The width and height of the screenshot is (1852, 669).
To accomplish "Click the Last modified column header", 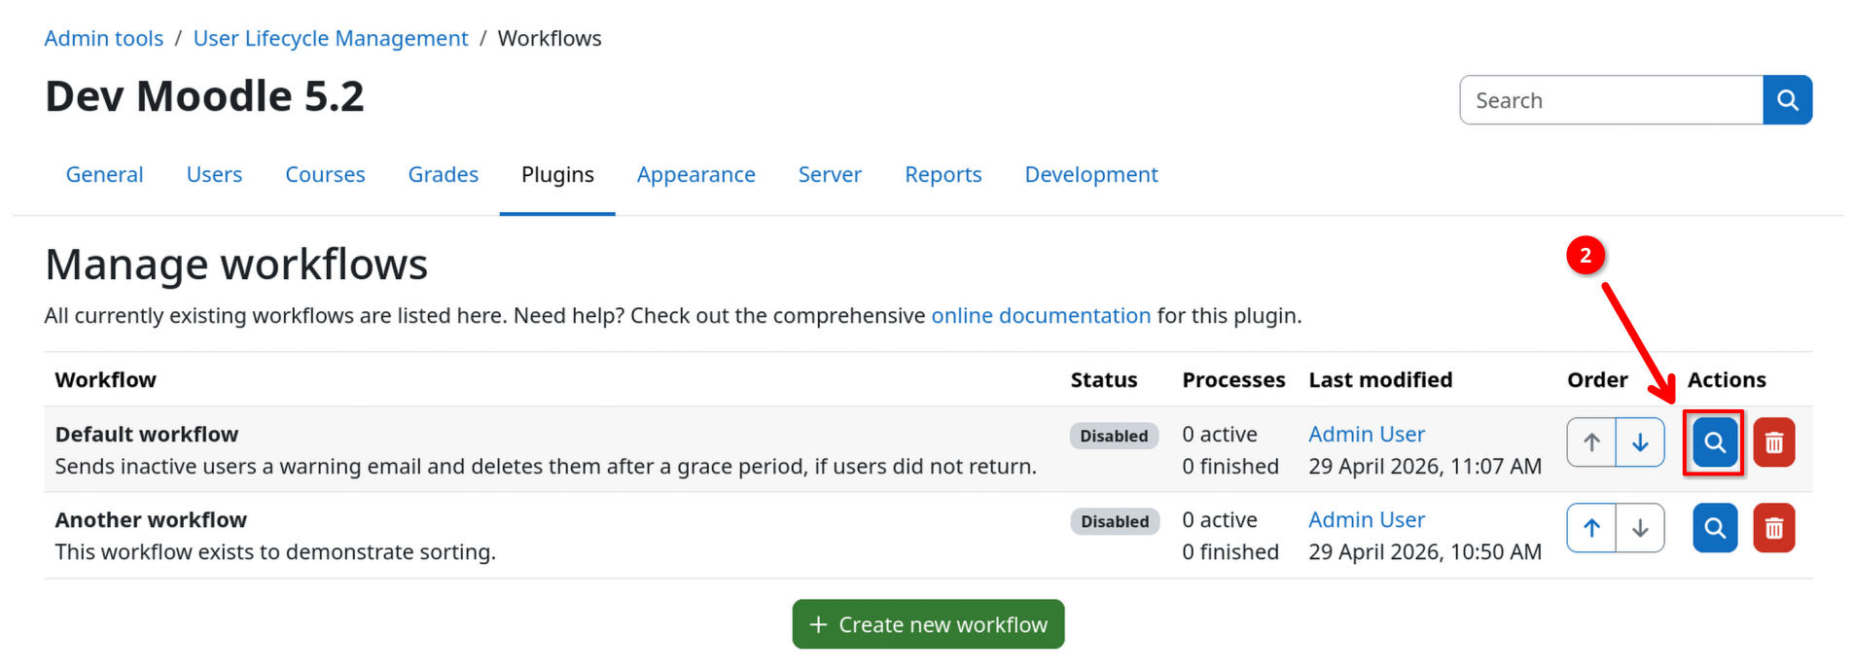I will click(x=1380, y=380).
